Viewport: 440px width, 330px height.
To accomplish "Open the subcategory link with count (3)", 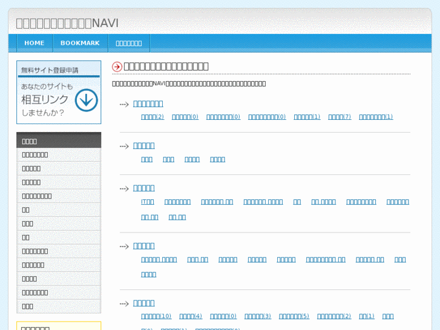I will 258,316.
